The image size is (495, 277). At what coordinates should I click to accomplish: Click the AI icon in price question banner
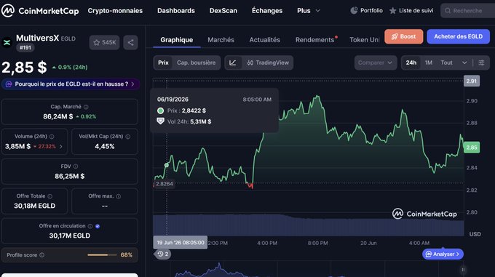(9, 84)
